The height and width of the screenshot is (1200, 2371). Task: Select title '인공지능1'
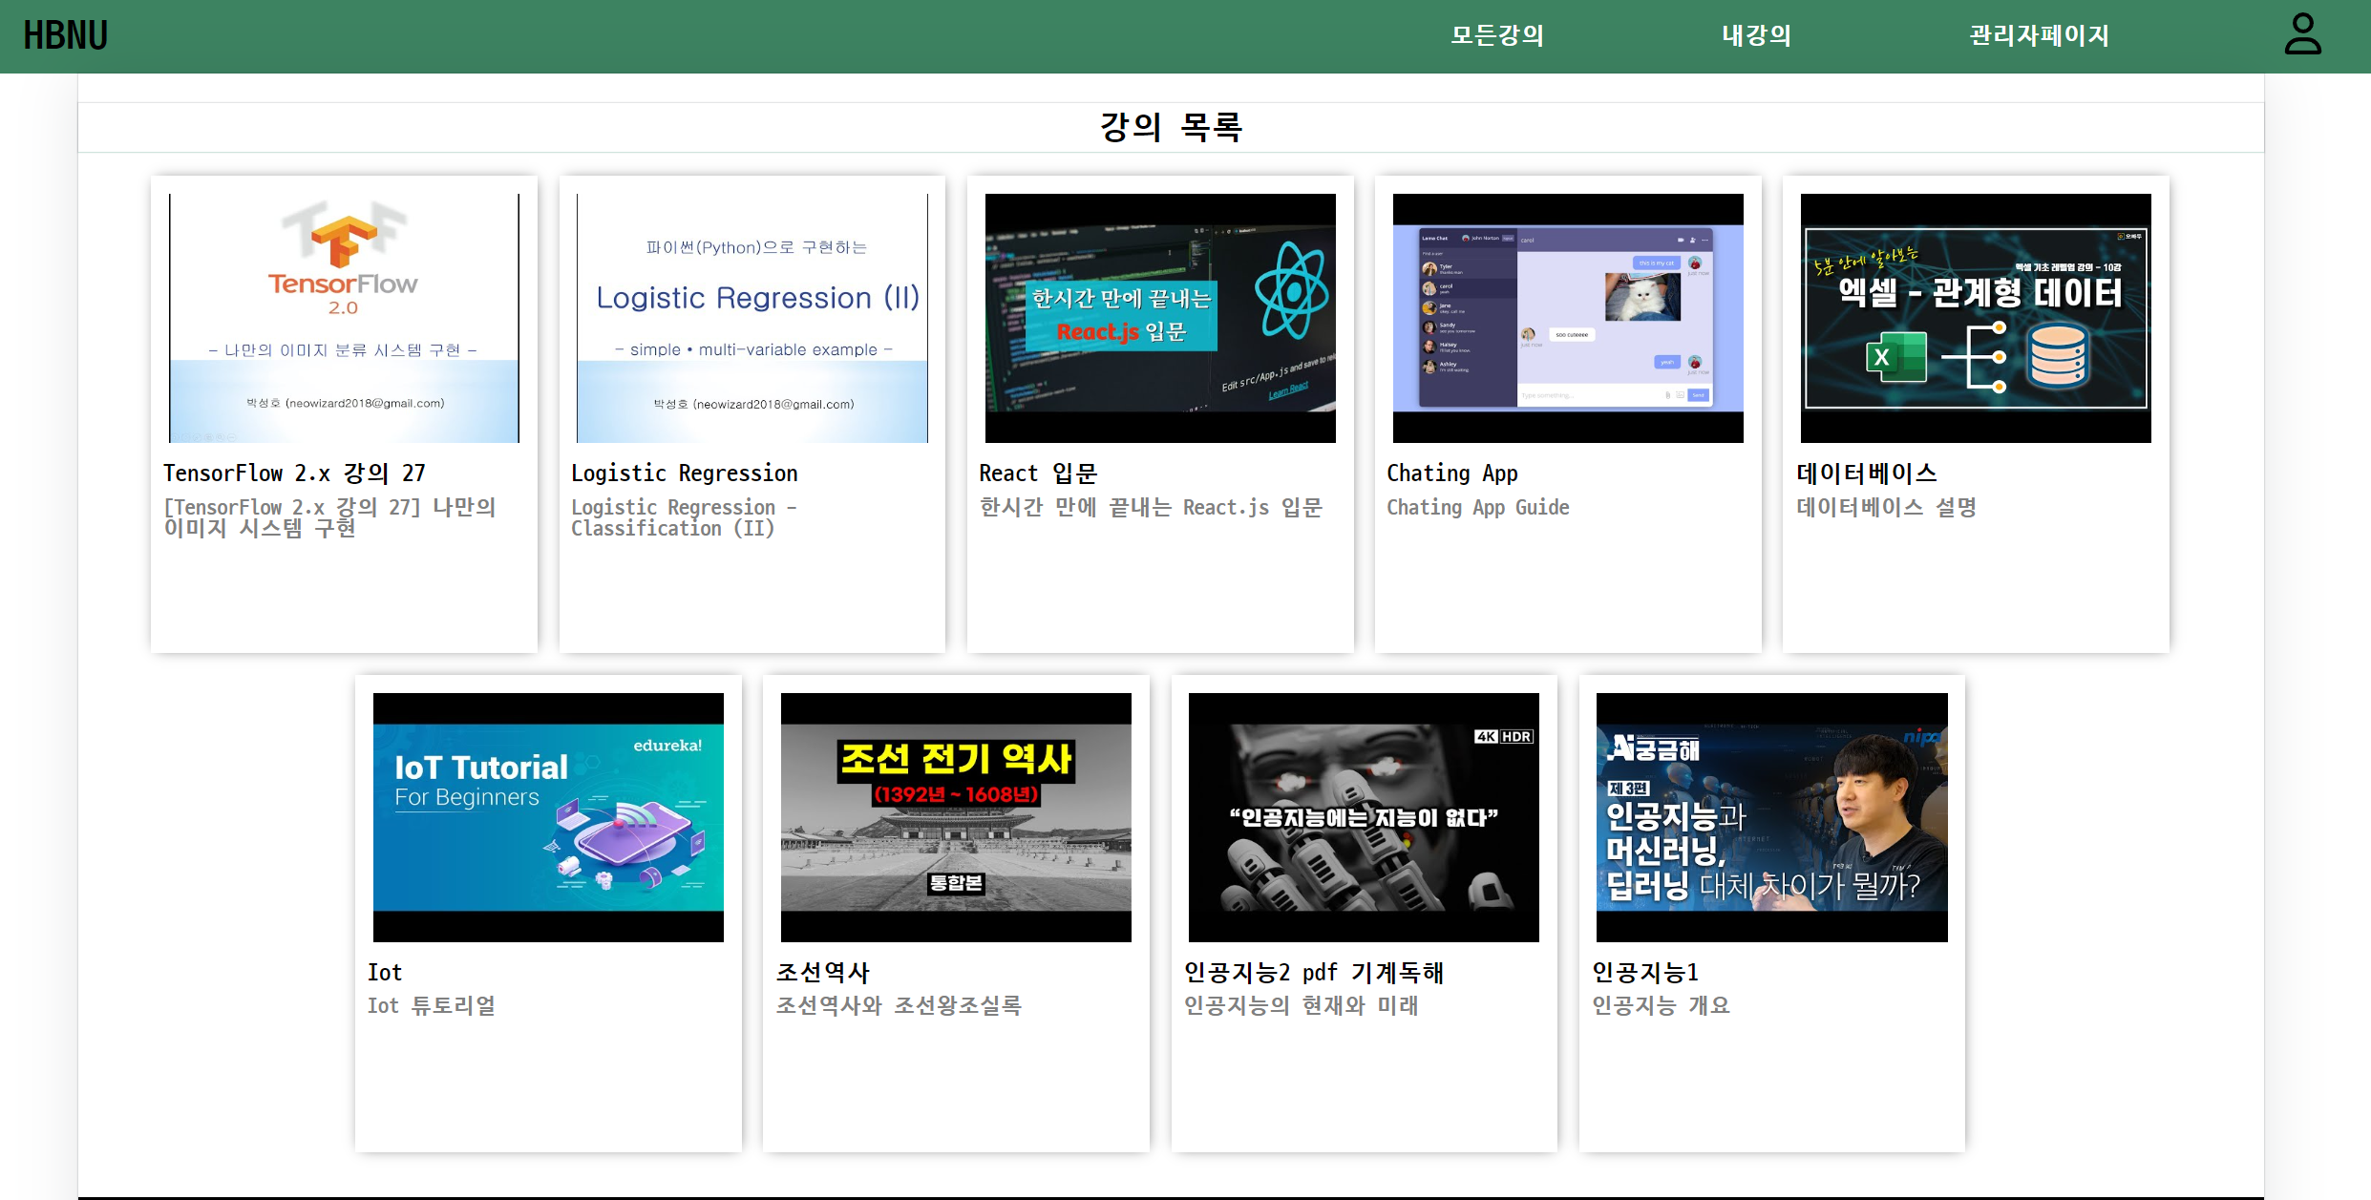(1645, 973)
